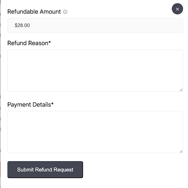This screenshot has width=188, height=188.
Task: Click the "Refund Reason*" label
Action: pyautogui.click(x=29, y=43)
